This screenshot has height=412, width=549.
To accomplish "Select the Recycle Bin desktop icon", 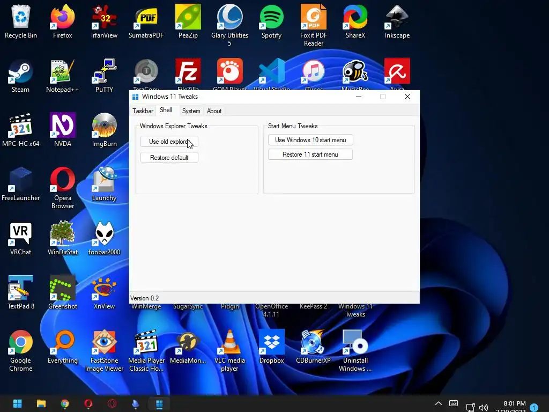I will tap(21, 21).
